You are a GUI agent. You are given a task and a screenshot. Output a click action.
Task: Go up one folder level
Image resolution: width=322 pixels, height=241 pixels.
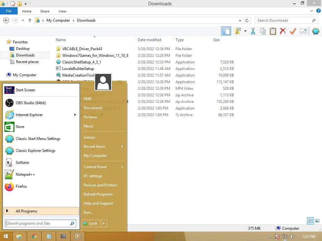pyautogui.click(x=30, y=20)
